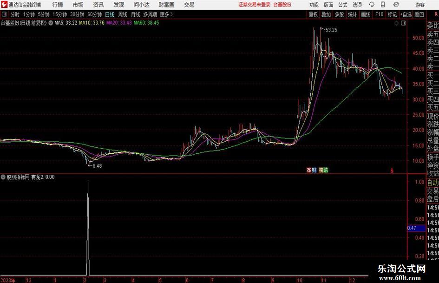Viewport: 439px width, 283px height.
Task: Open the 股朋指标网 indicator dropdown arrow
Action: (3, 177)
